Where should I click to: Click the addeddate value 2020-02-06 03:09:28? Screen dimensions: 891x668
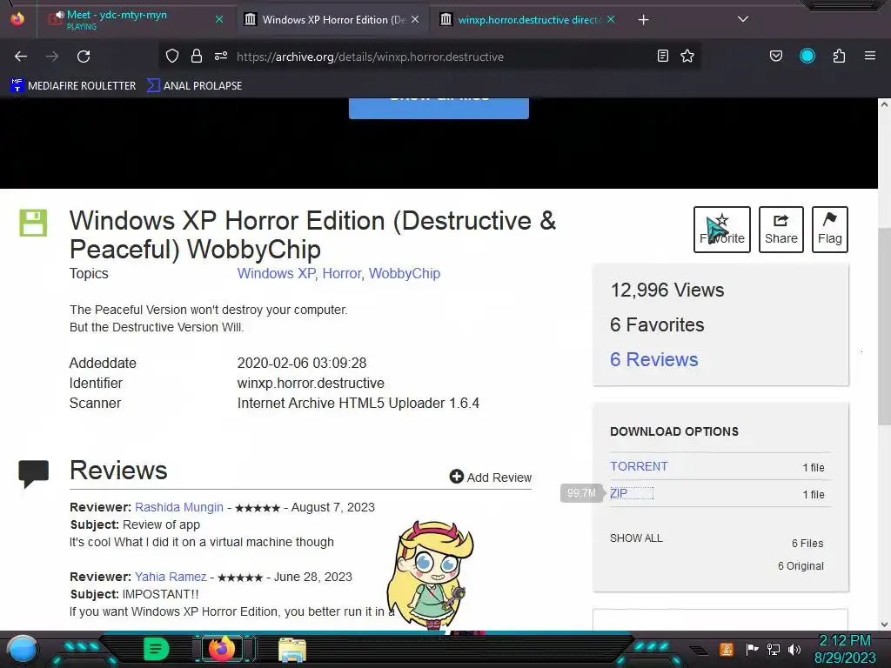click(302, 363)
